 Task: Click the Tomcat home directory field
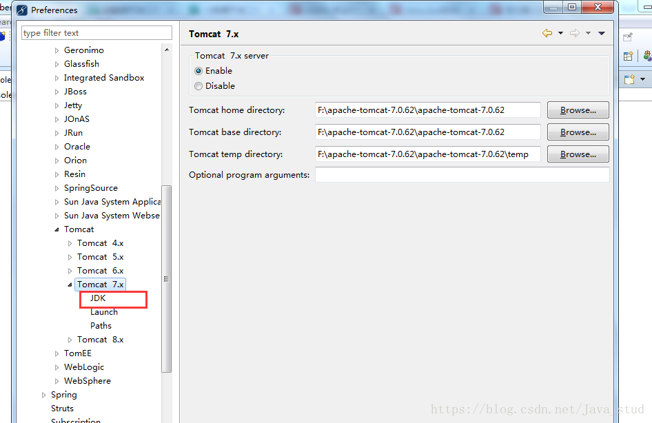coord(428,110)
